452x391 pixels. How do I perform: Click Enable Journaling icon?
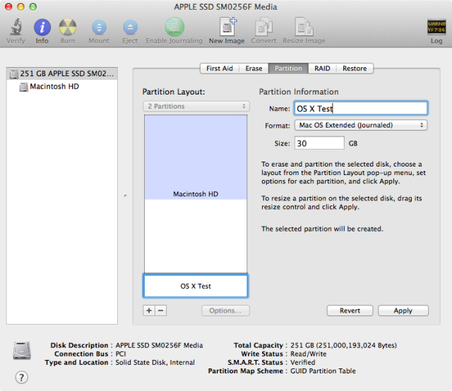174,27
